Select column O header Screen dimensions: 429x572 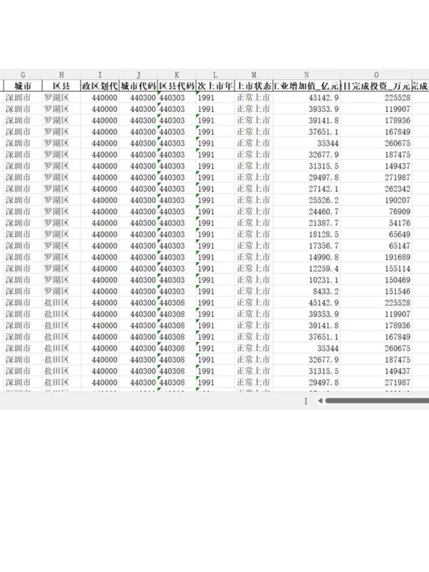coord(377,75)
